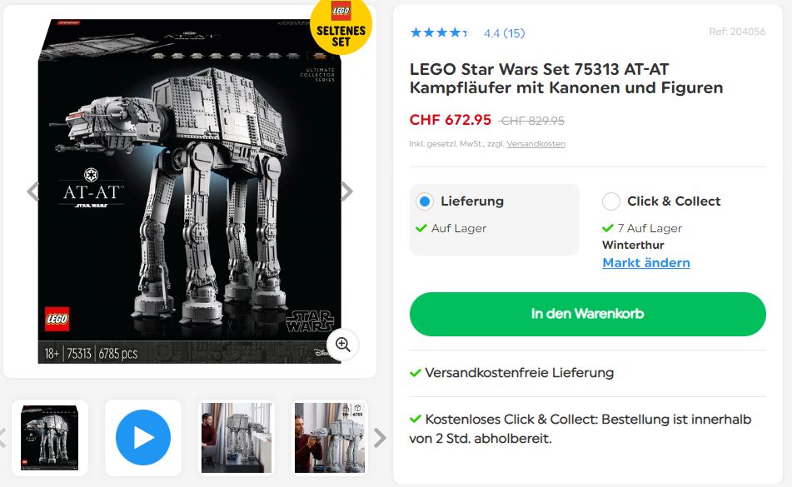Select the Click & Collect radio option
Screen dimensions: 792x487
coord(611,201)
